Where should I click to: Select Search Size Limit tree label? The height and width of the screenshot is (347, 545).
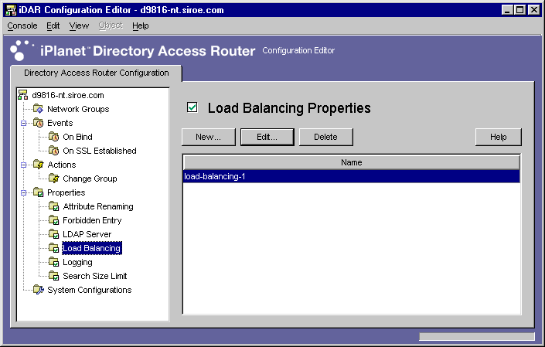point(95,276)
